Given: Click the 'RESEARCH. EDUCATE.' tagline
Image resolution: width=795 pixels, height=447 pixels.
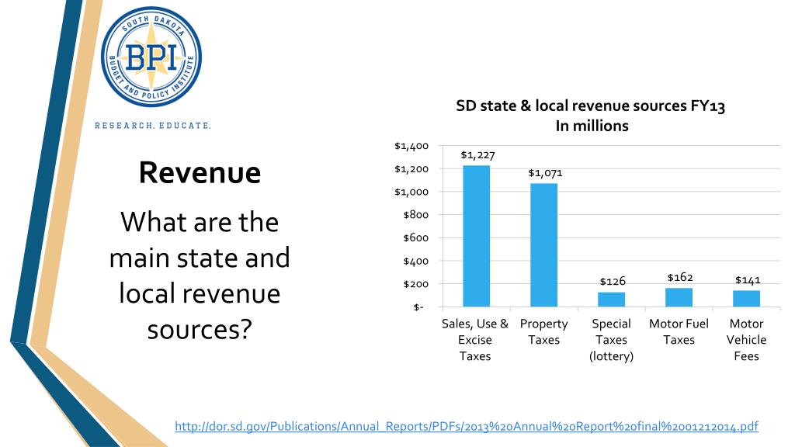Looking at the screenshot, I should tap(153, 125).
